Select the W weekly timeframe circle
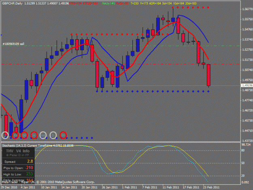Screen dimensions: 253x190 point(63,135)
